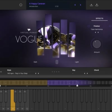Screen dimensions: 112x112
Task: Click the first of the four page dots
Action: tap(52, 72)
